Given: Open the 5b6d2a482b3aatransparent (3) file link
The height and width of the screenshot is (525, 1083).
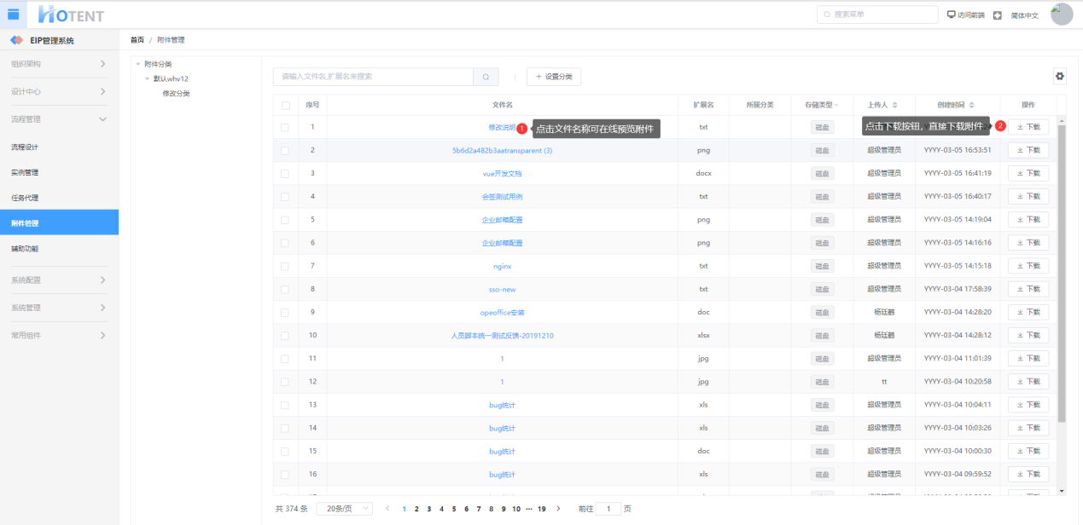Looking at the screenshot, I should pyautogui.click(x=502, y=150).
